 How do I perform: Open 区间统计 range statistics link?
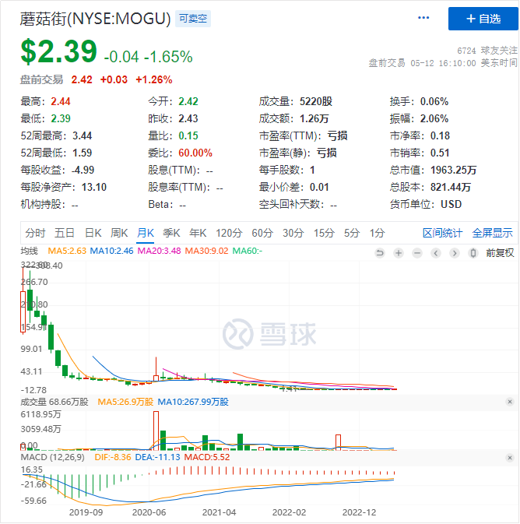pyautogui.click(x=442, y=233)
